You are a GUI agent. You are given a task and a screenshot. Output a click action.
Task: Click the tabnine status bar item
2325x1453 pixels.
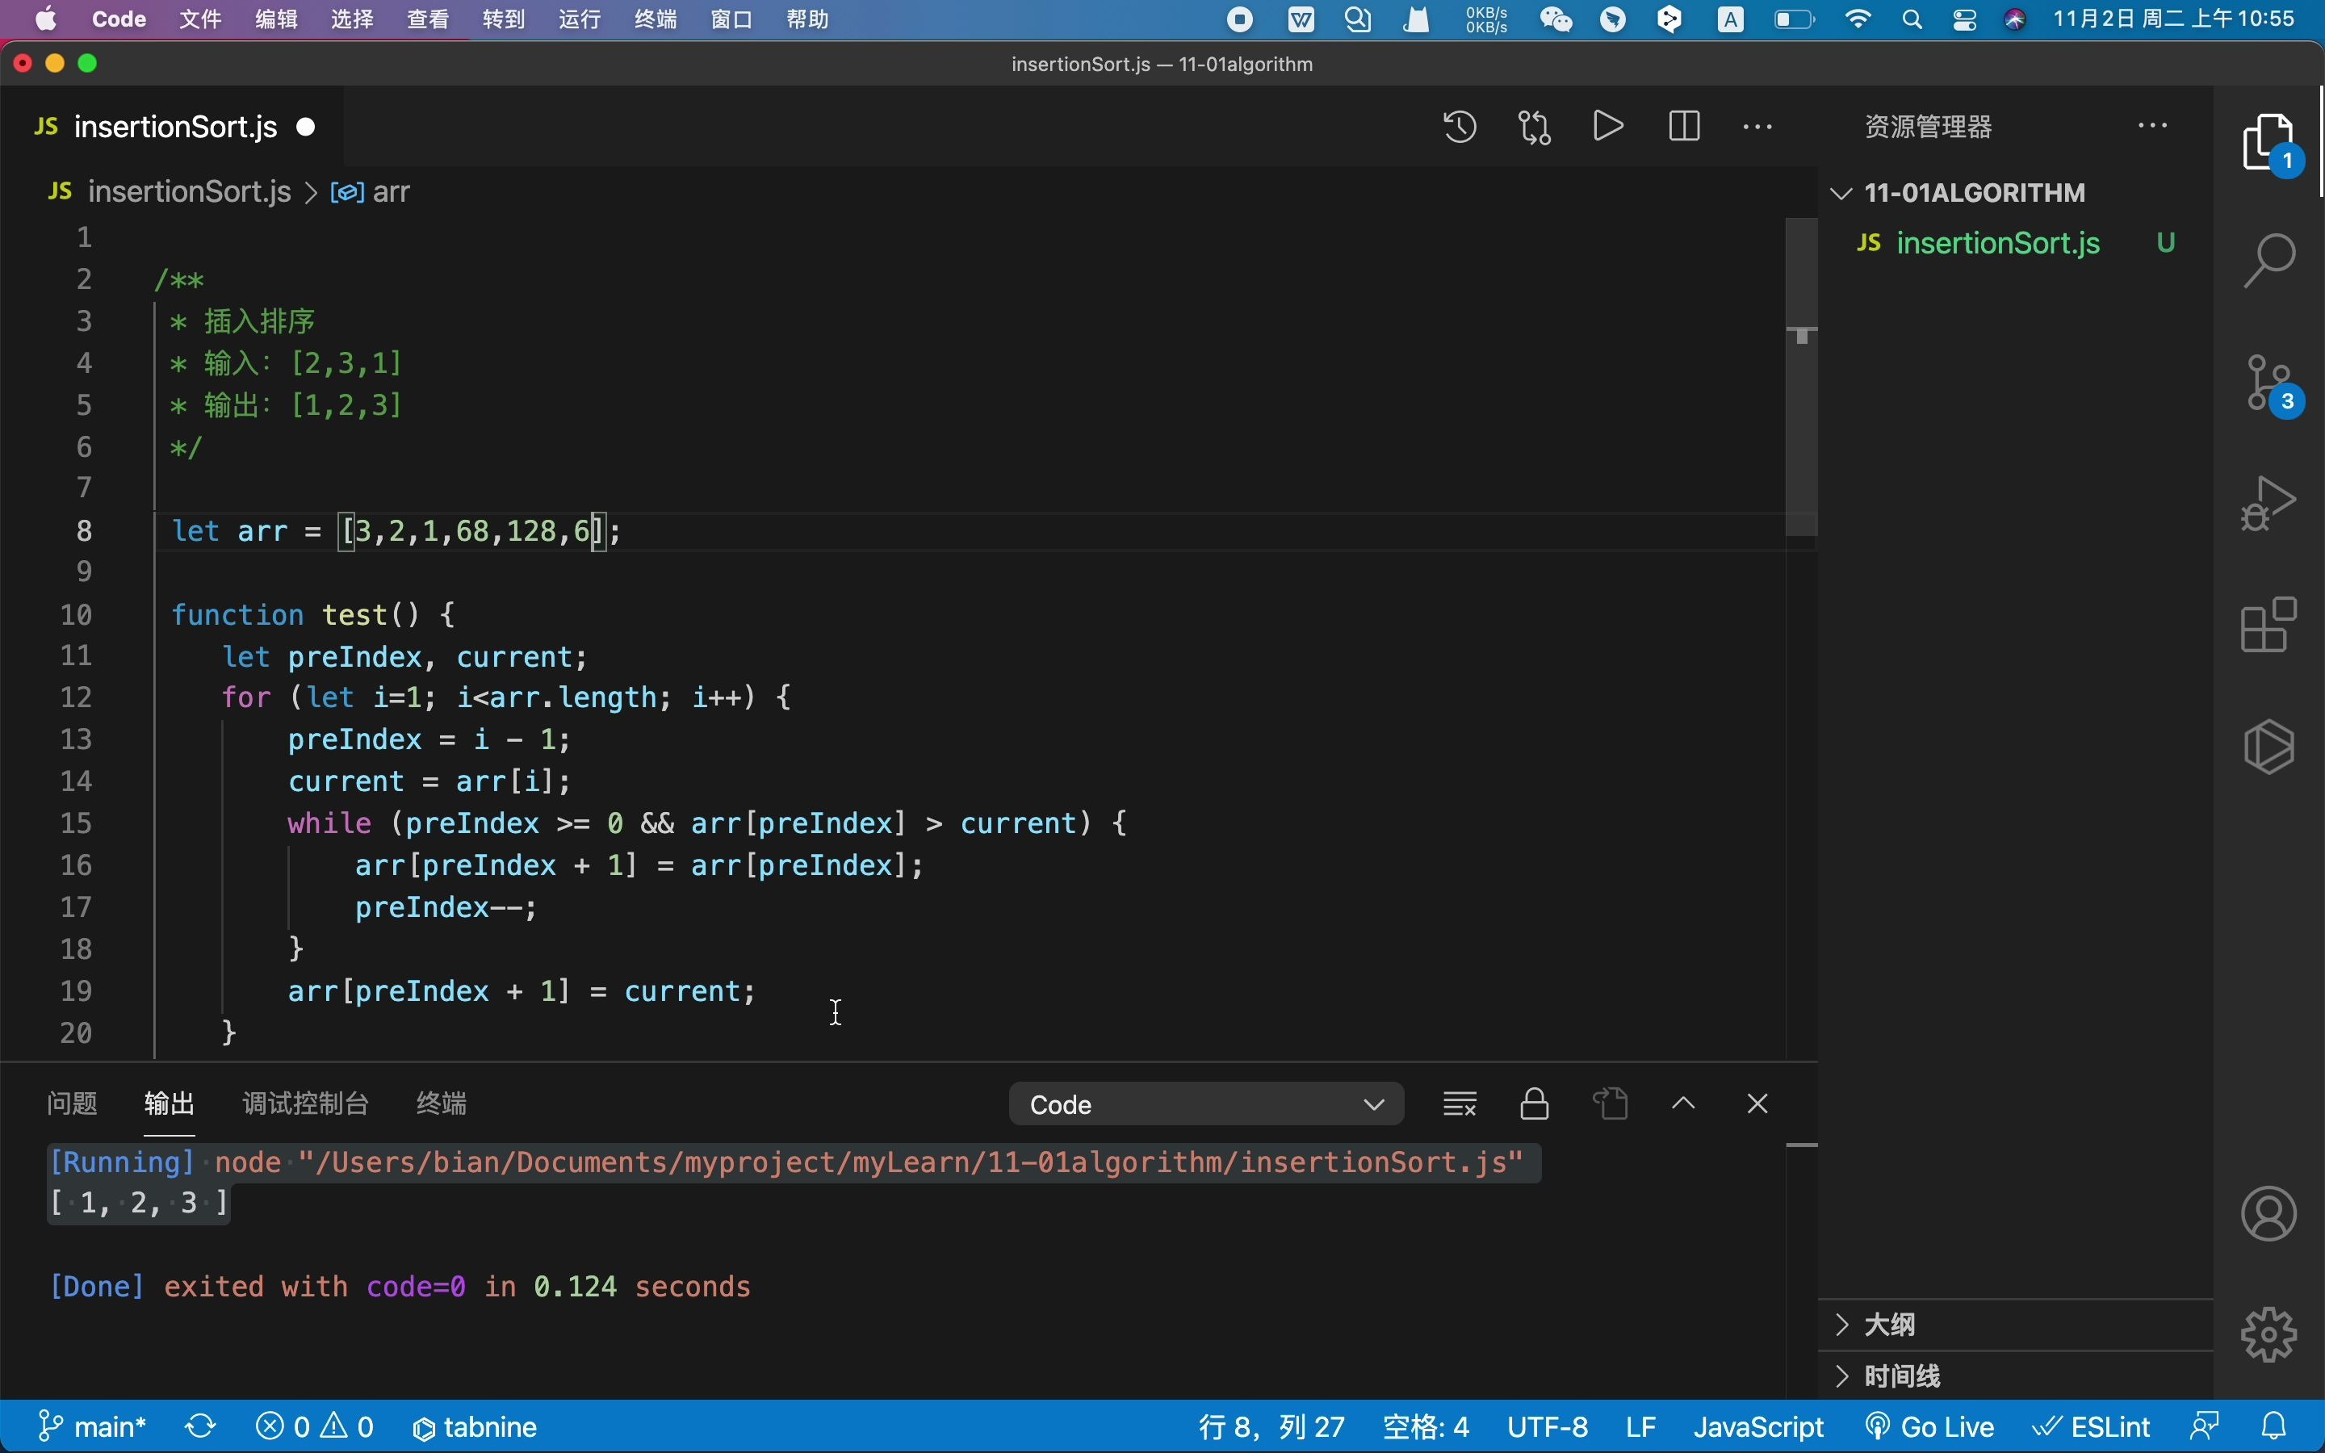click(x=475, y=1427)
